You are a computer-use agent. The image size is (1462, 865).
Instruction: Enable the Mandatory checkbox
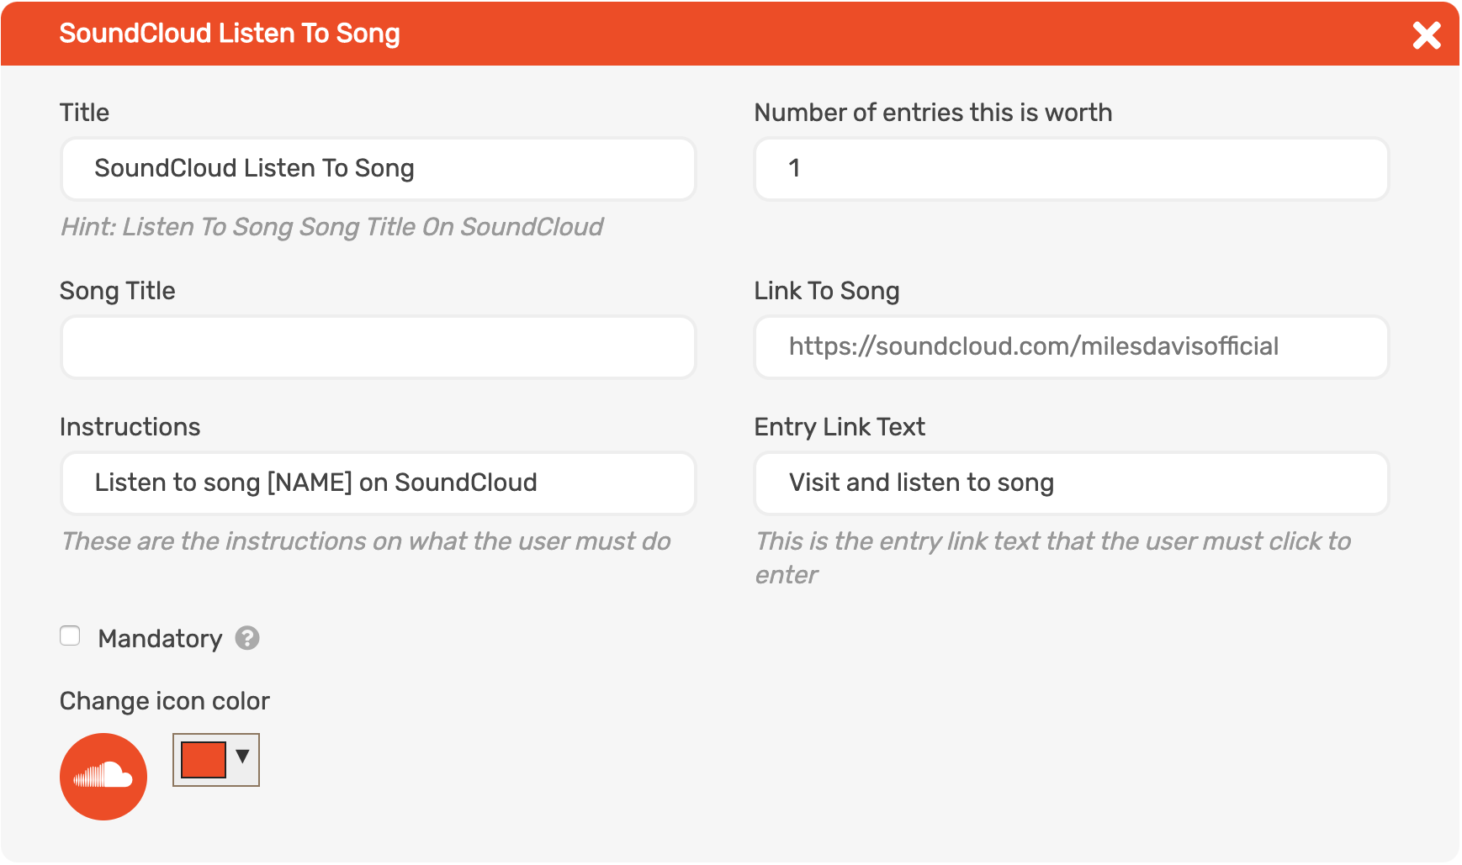pos(69,637)
